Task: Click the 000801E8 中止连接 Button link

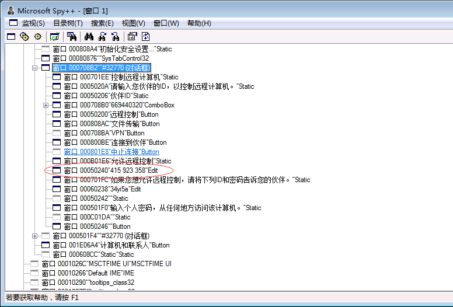Action: (111, 152)
